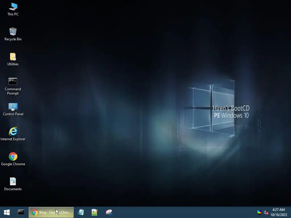The width and height of the screenshot is (291, 218).
Task: Click the notebook icon in taskbar
Action: [81, 212]
